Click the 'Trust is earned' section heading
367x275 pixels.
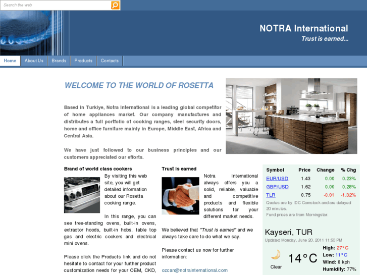click(179, 169)
